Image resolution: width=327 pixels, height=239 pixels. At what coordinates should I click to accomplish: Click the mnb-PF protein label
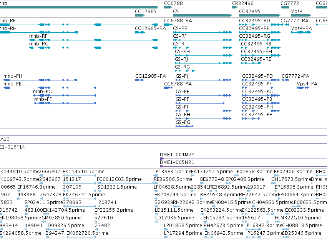[43, 99]
